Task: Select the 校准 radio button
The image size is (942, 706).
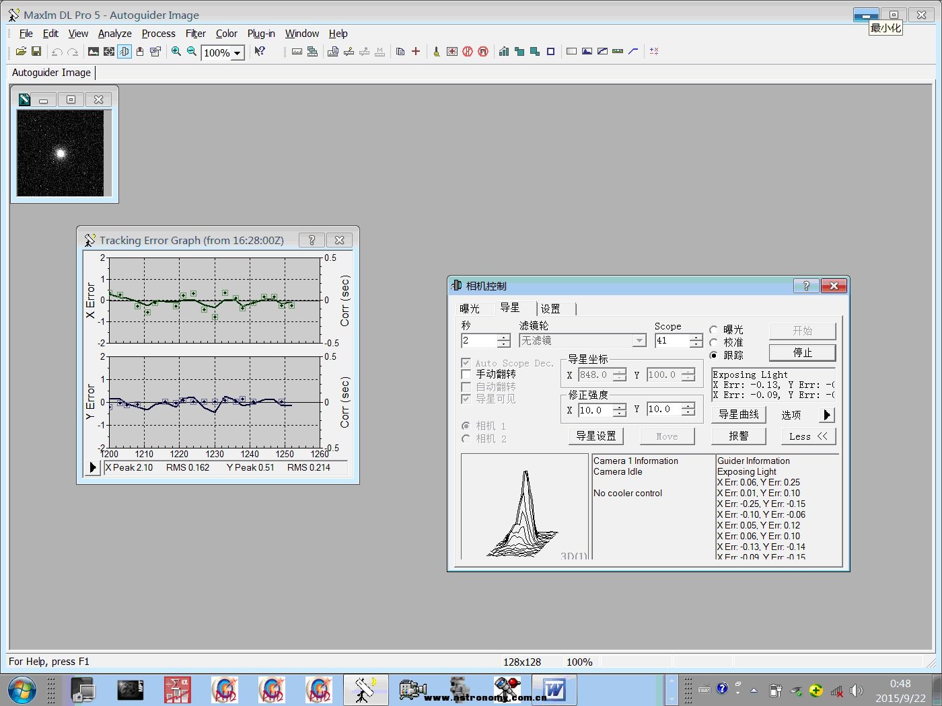Action: 713,343
